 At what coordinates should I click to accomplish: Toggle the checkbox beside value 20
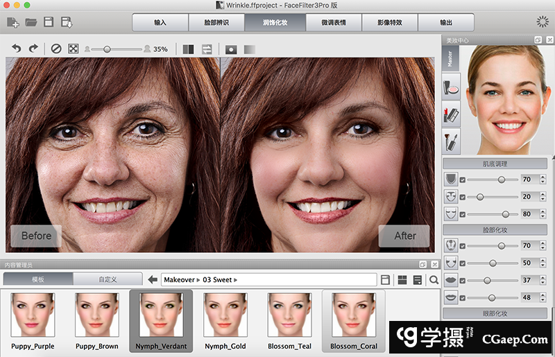pyautogui.click(x=463, y=197)
